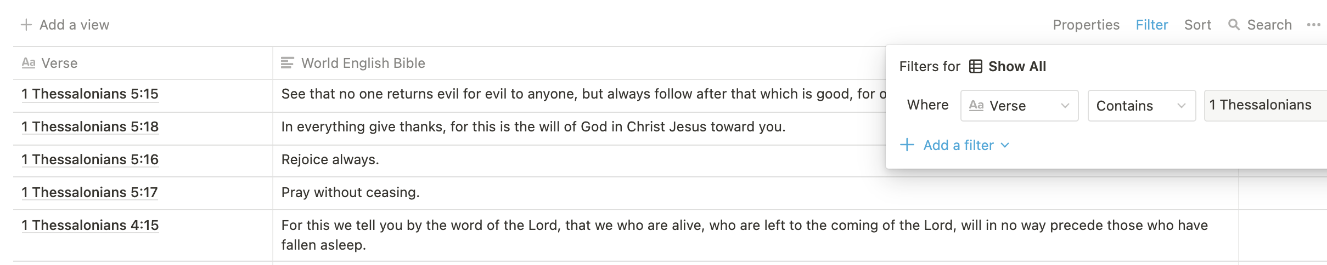Screen dimensions: 1327x265
Task: Click the Aa icon in Verse column header
Action: pyautogui.click(x=29, y=63)
